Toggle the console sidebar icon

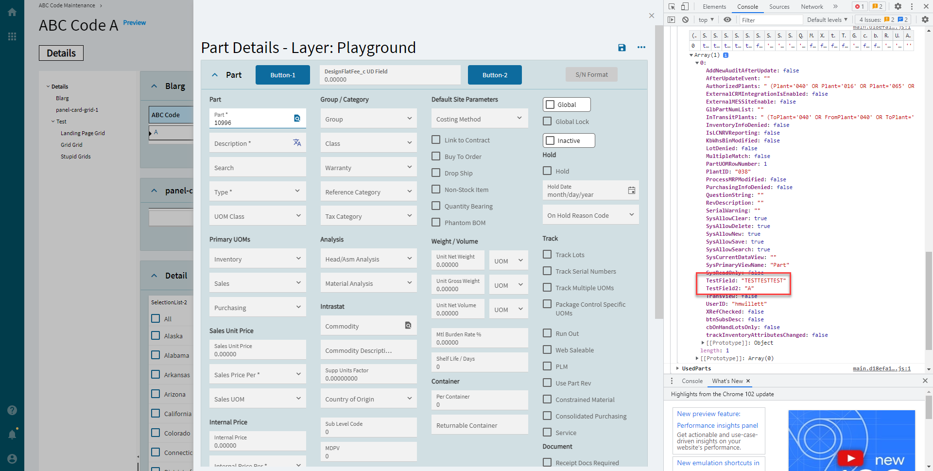672,20
